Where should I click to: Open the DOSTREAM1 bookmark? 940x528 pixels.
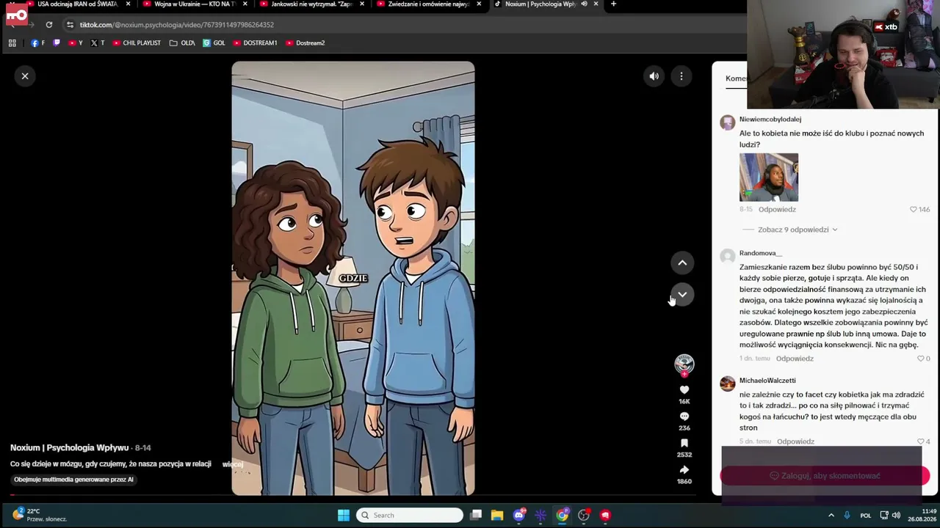pos(255,43)
